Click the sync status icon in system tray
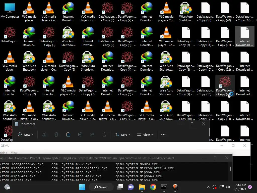 coord(215,187)
